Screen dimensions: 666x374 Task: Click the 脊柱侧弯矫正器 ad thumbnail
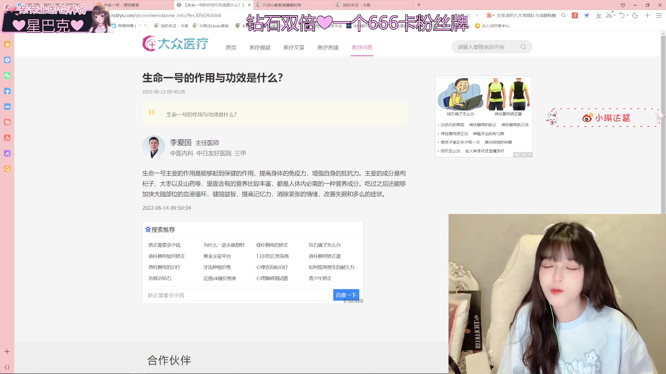pos(508,94)
